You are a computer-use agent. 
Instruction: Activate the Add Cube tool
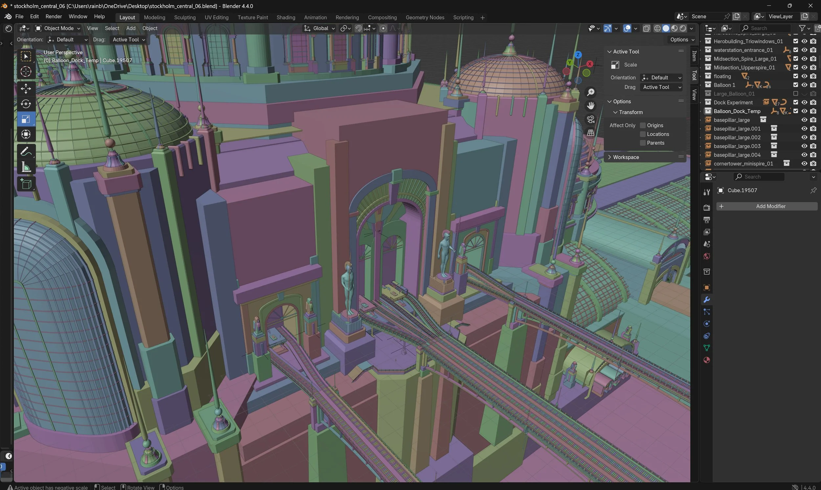click(x=26, y=184)
